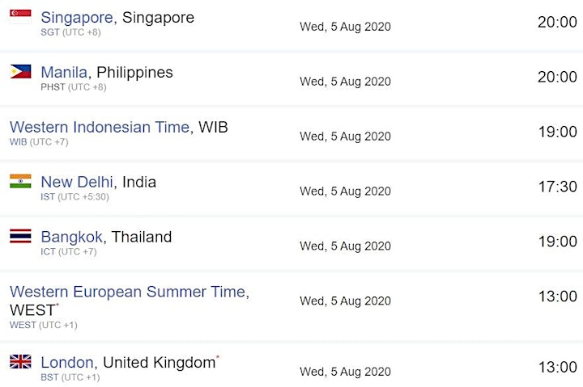This screenshot has height=387, width=583.
Task: Open the New Delhi city link
Action: (77, 182)
